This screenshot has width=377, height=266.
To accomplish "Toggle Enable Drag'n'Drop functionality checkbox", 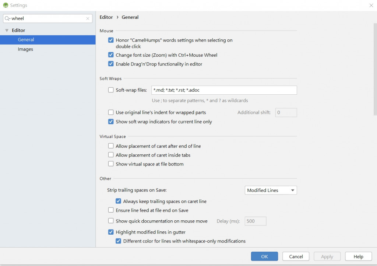I will [x=111, y=64].
